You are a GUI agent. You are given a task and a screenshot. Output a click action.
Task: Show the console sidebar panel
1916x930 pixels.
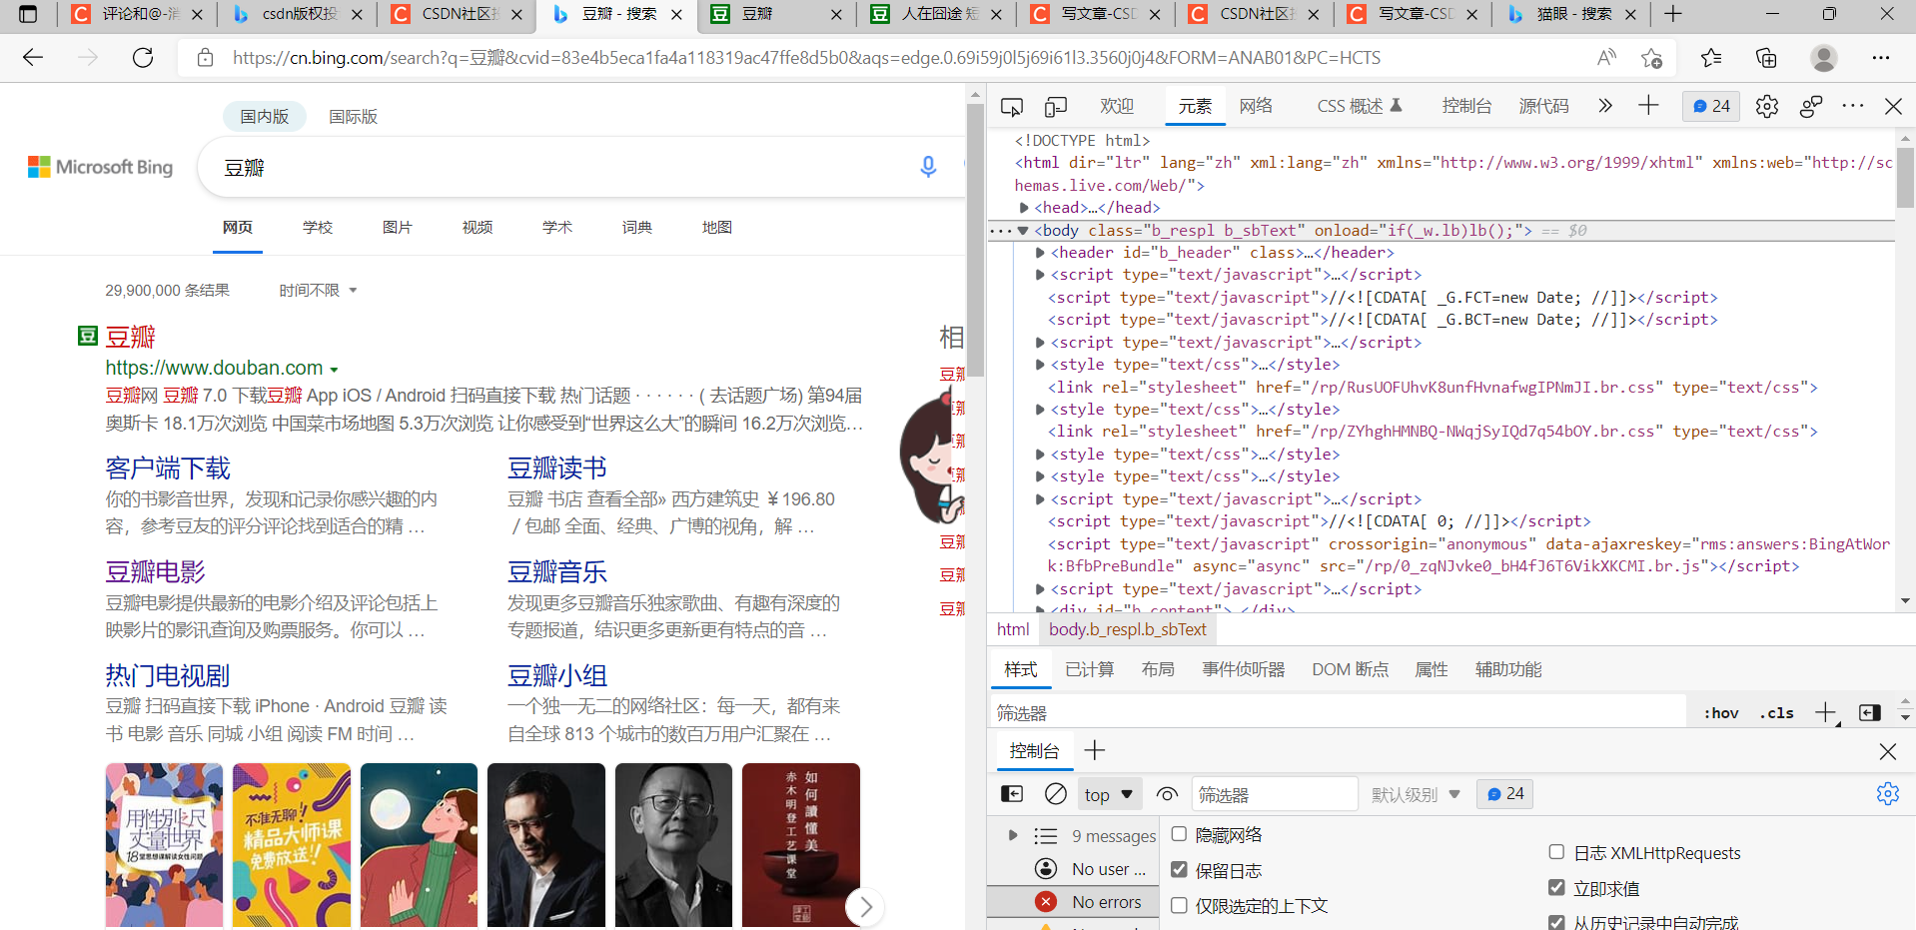point(1011,793)
